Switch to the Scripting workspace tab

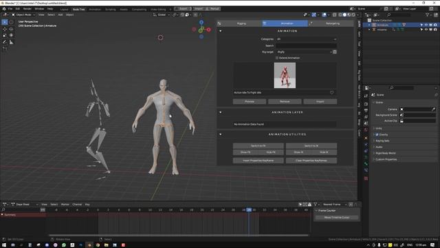[110, 9]
